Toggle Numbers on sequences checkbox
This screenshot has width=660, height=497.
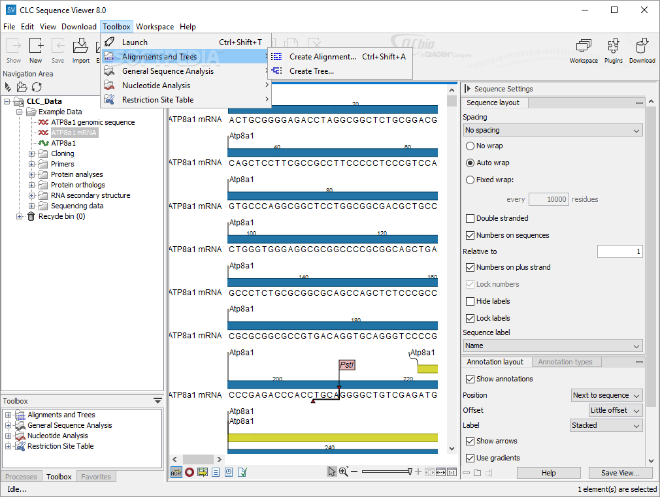coord(470,235)
